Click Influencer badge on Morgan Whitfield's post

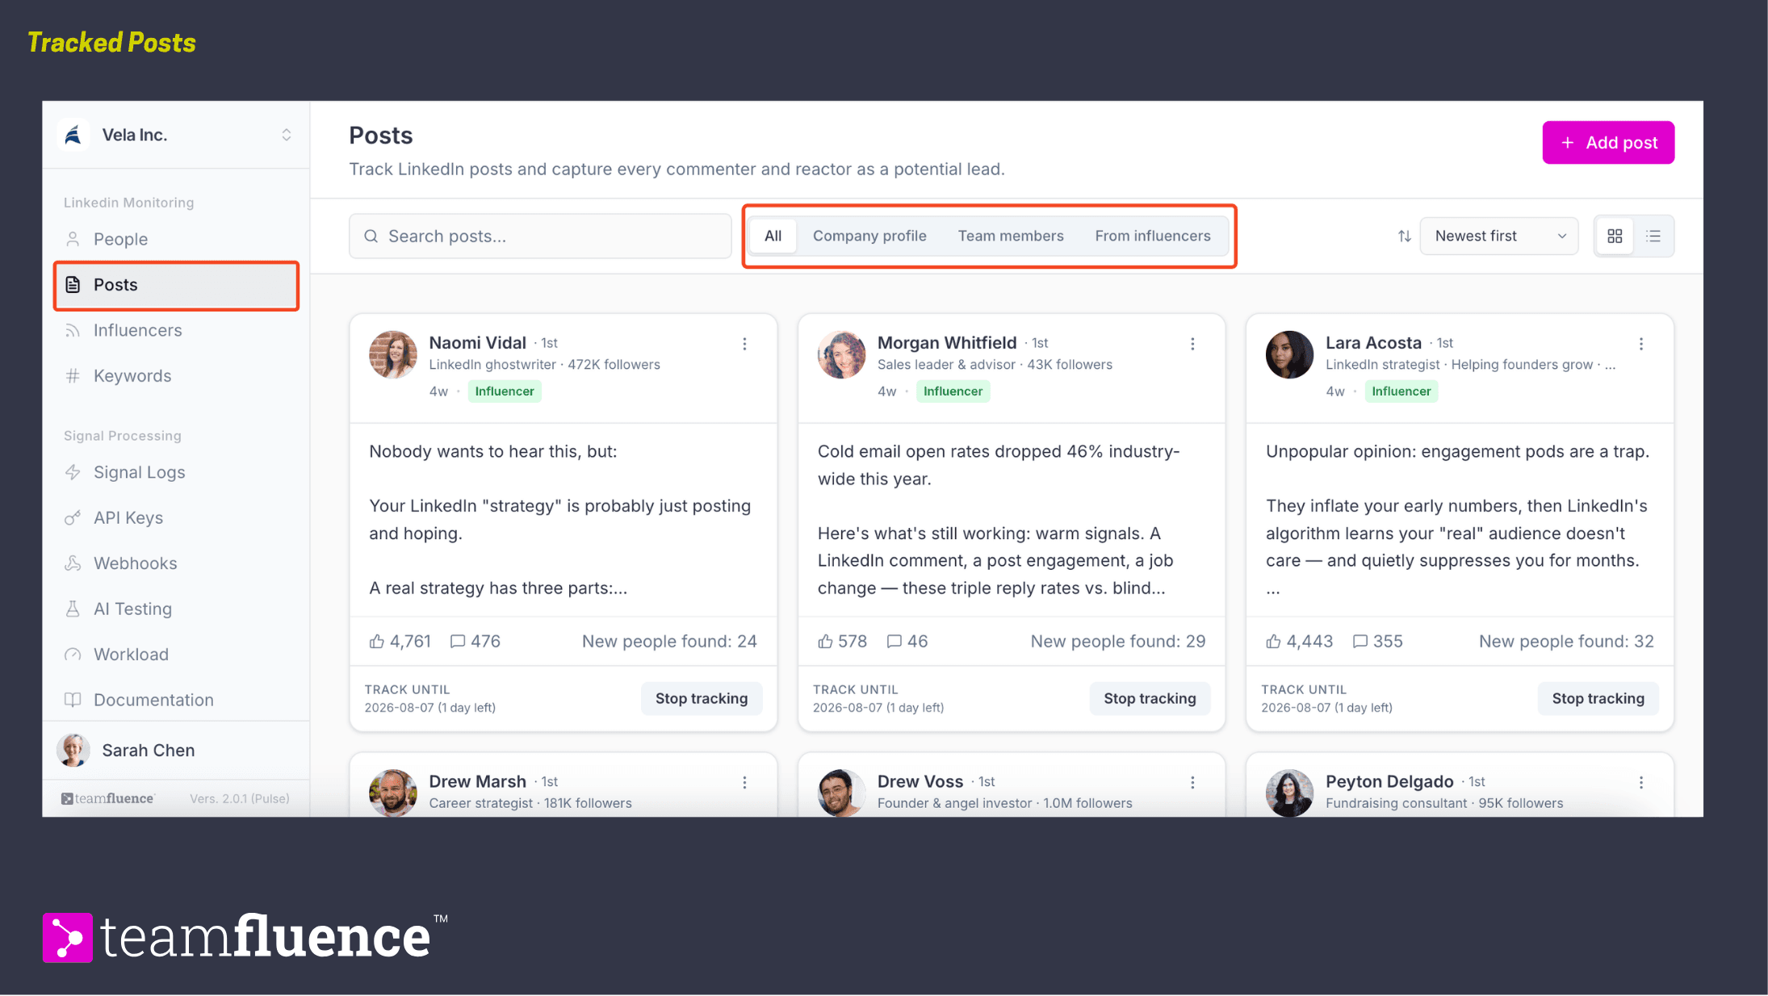tap(953, 391)
